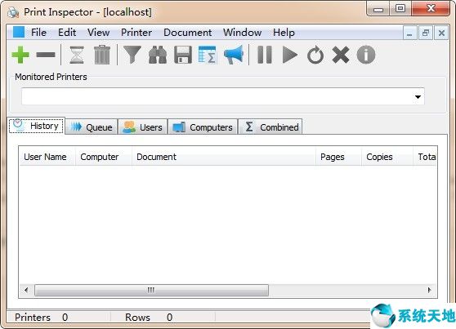
Task: Click the X cancel icon in toolbar
Action: coord(341,55)
